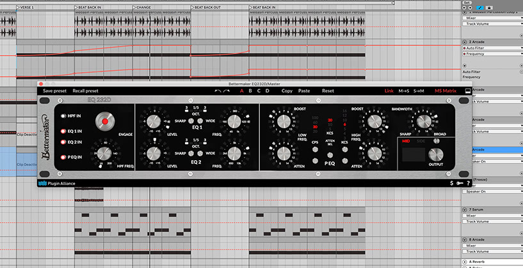Click Reset in plugin toolbar
The width and height of the screenshot is (523, 268).
[328, 91]
